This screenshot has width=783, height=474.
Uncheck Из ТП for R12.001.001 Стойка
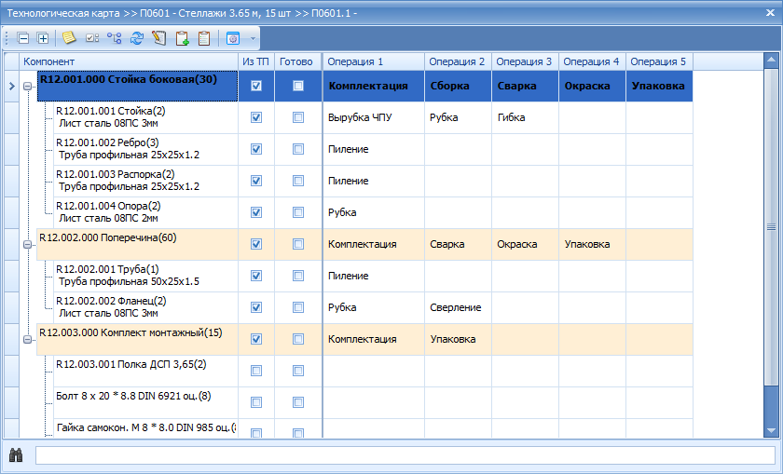pyautogui.click(x=256, y=117)
